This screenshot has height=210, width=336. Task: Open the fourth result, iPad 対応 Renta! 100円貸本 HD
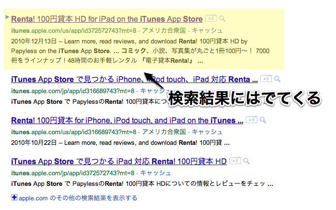[x=118, y=161]
